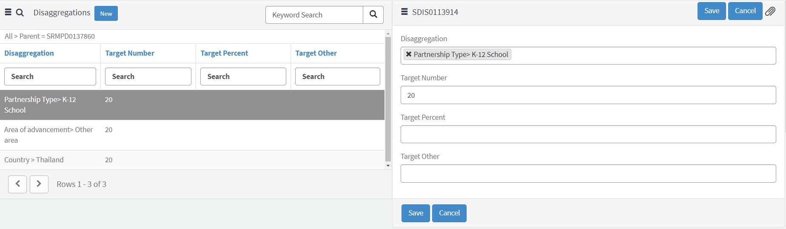Open the list hamburger menu icon
The height and width of the screenshot is (229, 786).
[8, 12]
